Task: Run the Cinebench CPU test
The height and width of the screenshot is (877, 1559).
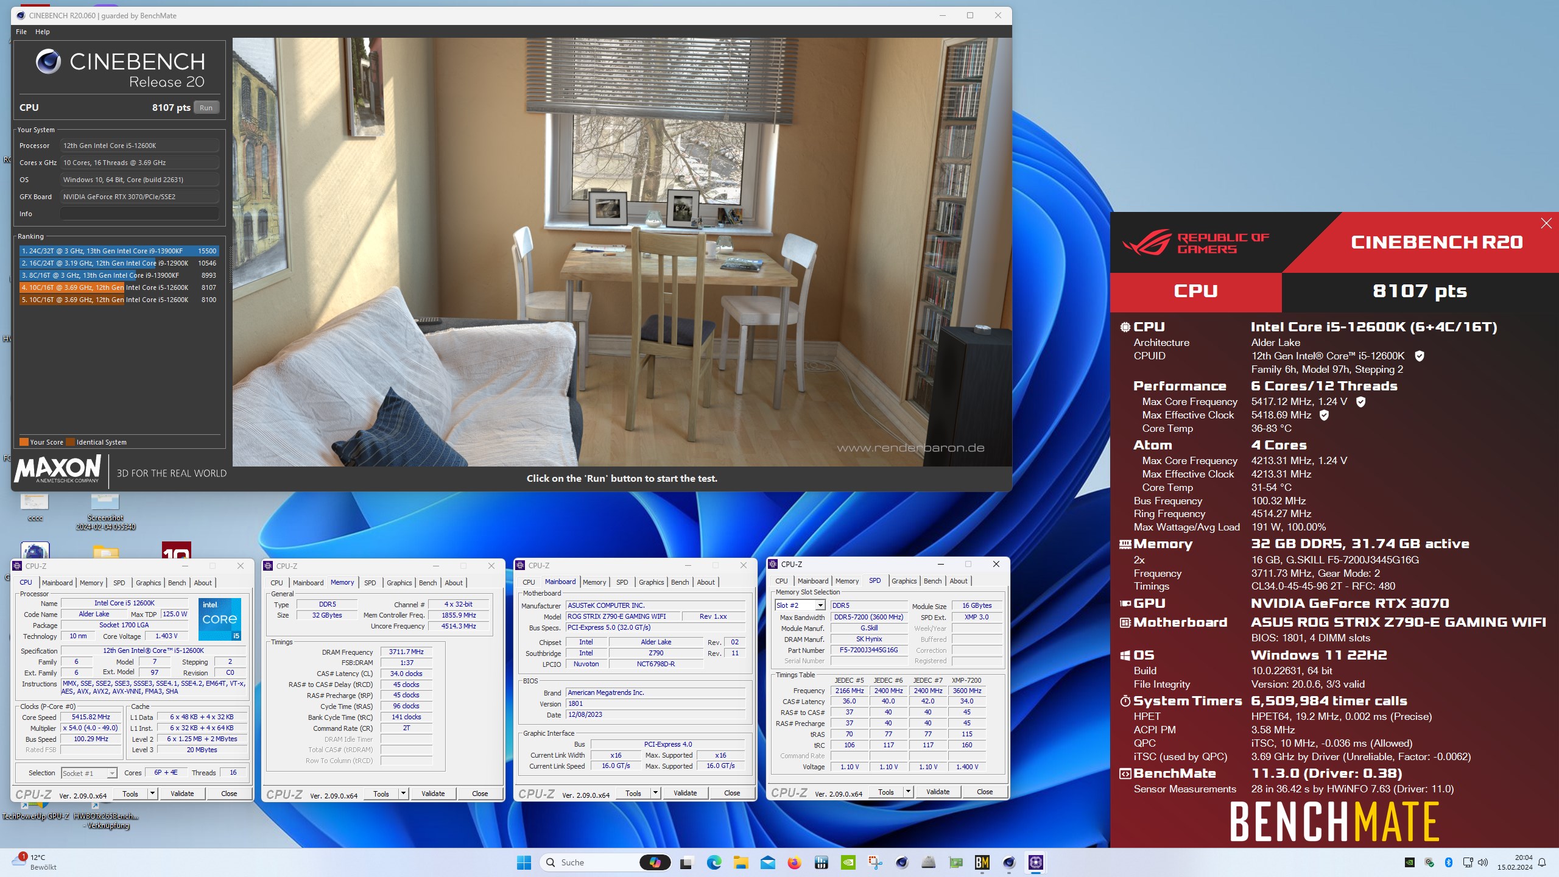Action: 206,108
